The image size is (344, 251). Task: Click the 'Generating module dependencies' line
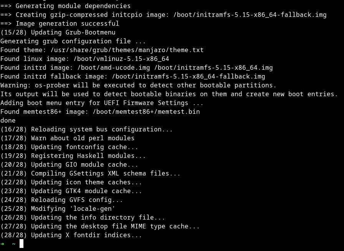coord(65,6)
